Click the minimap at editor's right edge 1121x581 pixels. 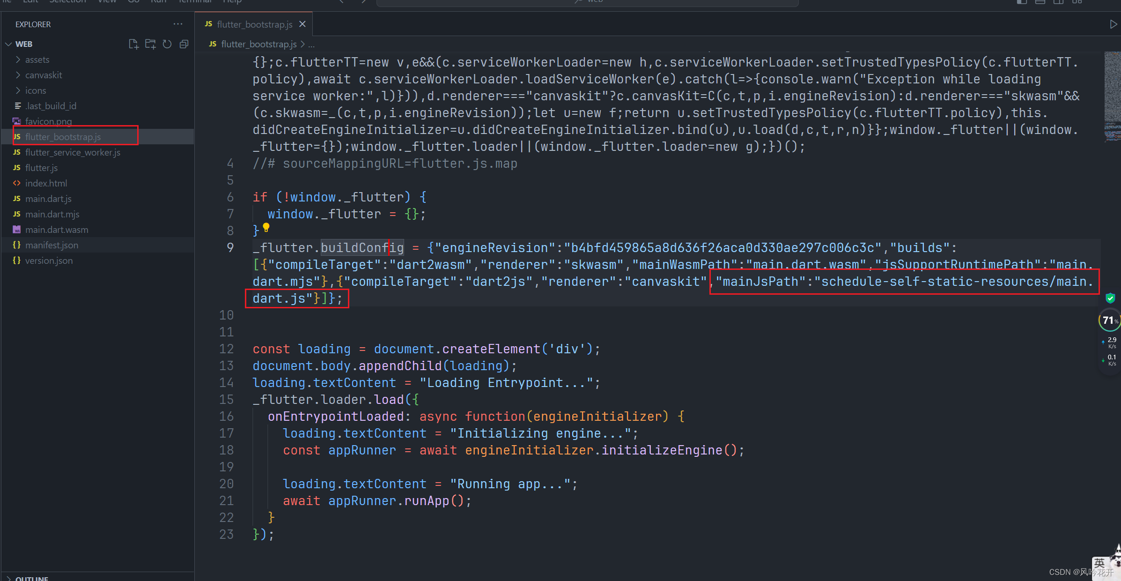[1112, 96]
